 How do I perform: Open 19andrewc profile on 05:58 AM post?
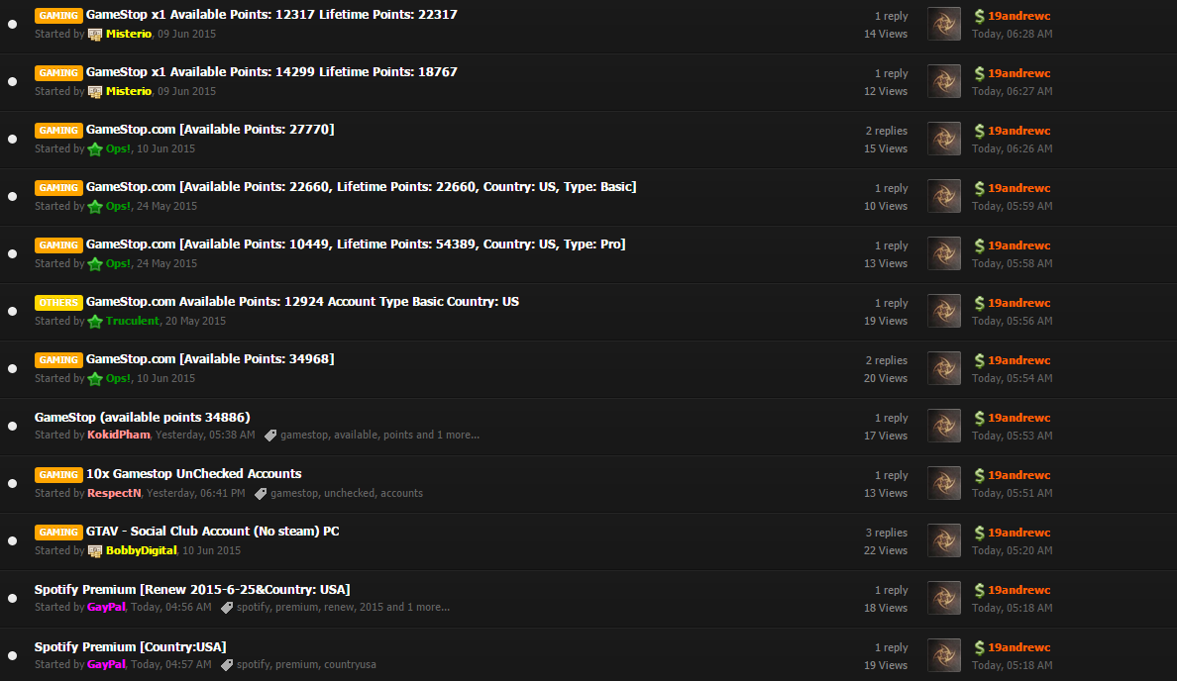pos(1018,245)
